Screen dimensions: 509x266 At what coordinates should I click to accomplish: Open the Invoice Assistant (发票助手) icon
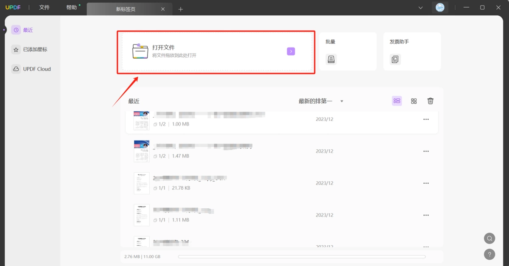pyautogui.click(x=395, y=59)
